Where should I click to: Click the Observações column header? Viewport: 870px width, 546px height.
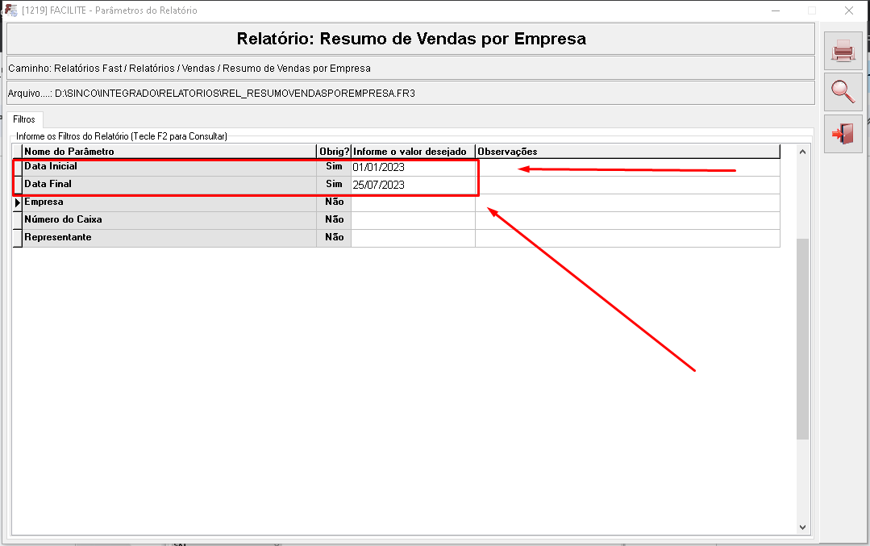(x=627, y=152)
